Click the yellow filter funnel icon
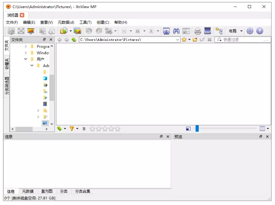 click(72, 129)
